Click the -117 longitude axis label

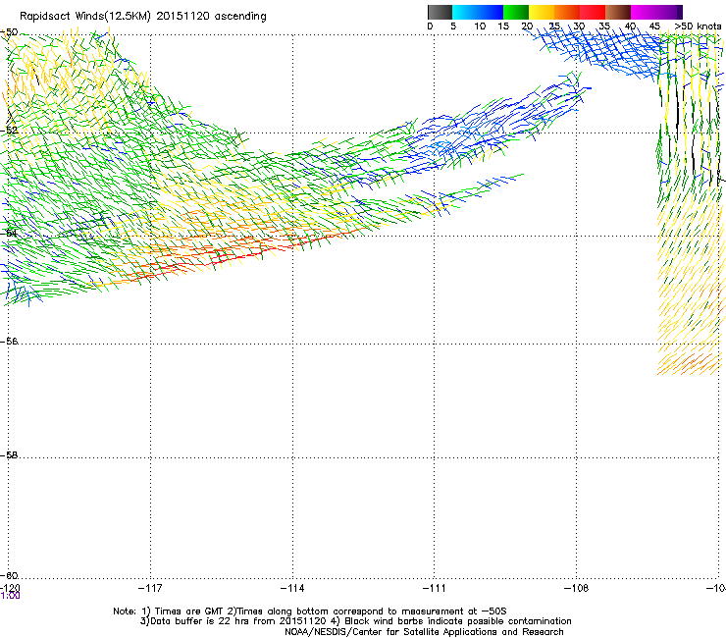coord(150,588)
